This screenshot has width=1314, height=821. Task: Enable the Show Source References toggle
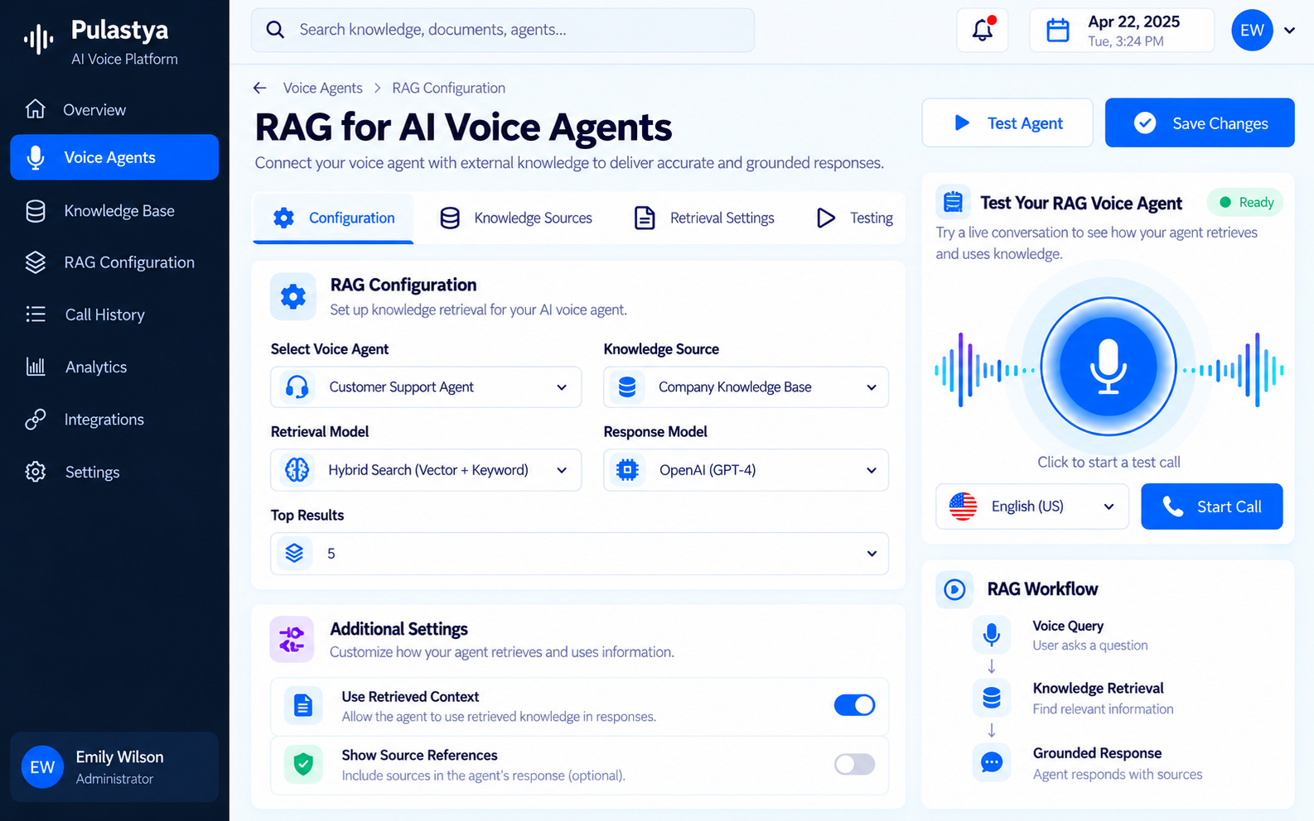coord(854,764)
